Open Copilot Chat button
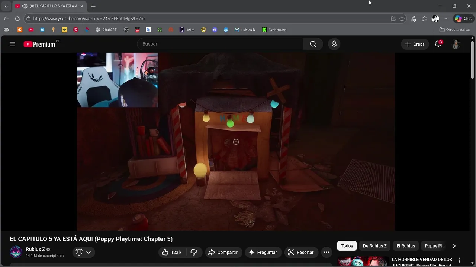Screen dimensions: 476x267 click(463, 19)
